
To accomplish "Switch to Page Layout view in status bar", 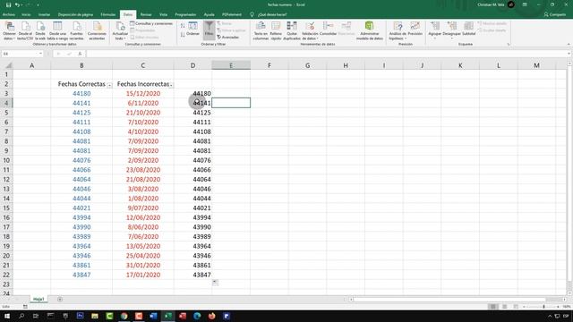I will point(504,307).
